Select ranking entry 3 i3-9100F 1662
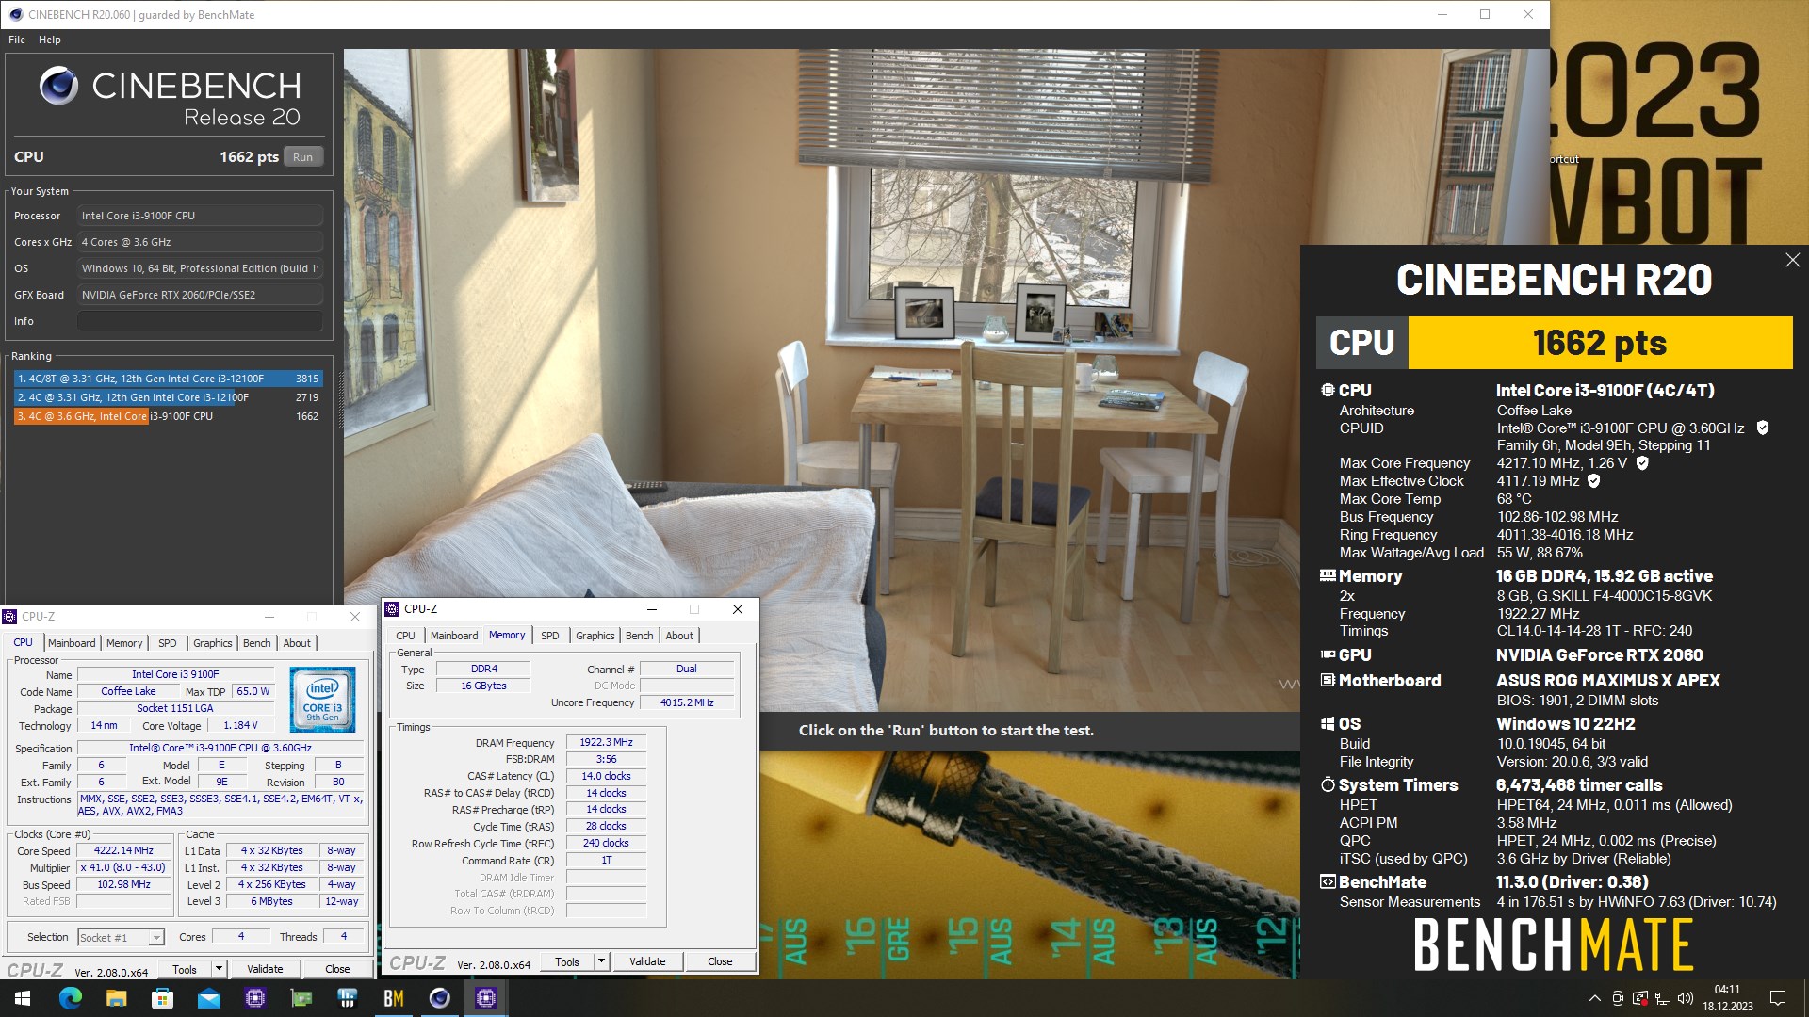 click(x=168, y=416)
